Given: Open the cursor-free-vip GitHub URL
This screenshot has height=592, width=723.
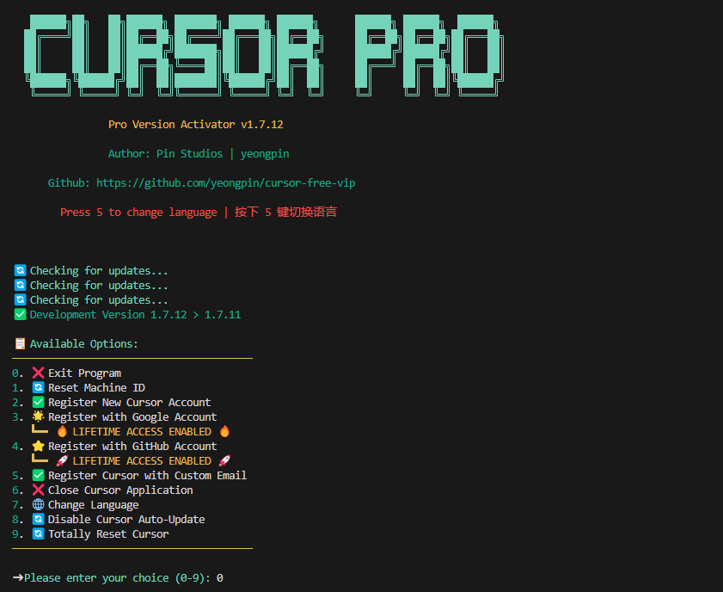Looking at the screenshot, I should click(x=225, y=183).
